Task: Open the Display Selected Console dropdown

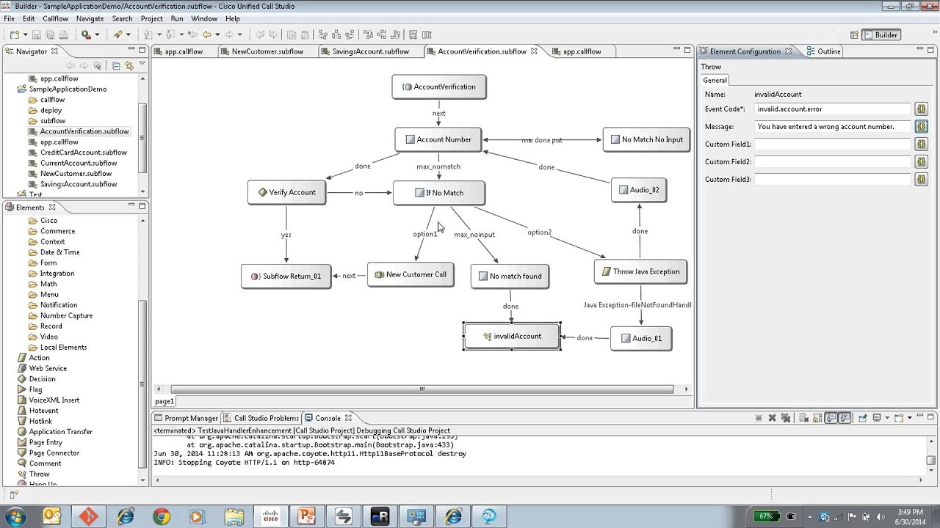Action: pos(889,418)
